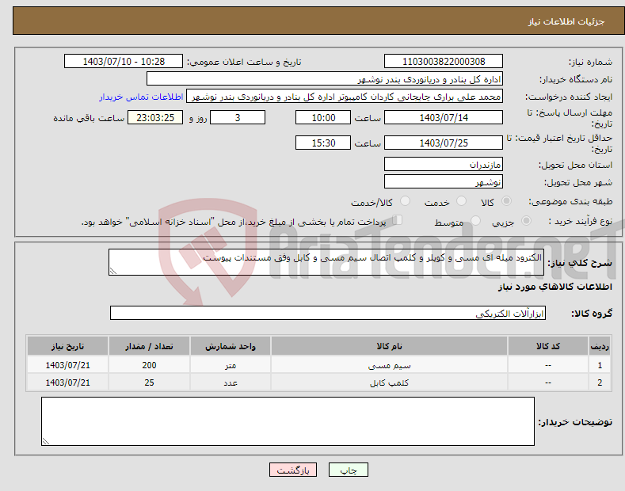The height and width of the screenshot is (491, 625).
Task: Click the quantity cell showing 25
Action: 149,383
